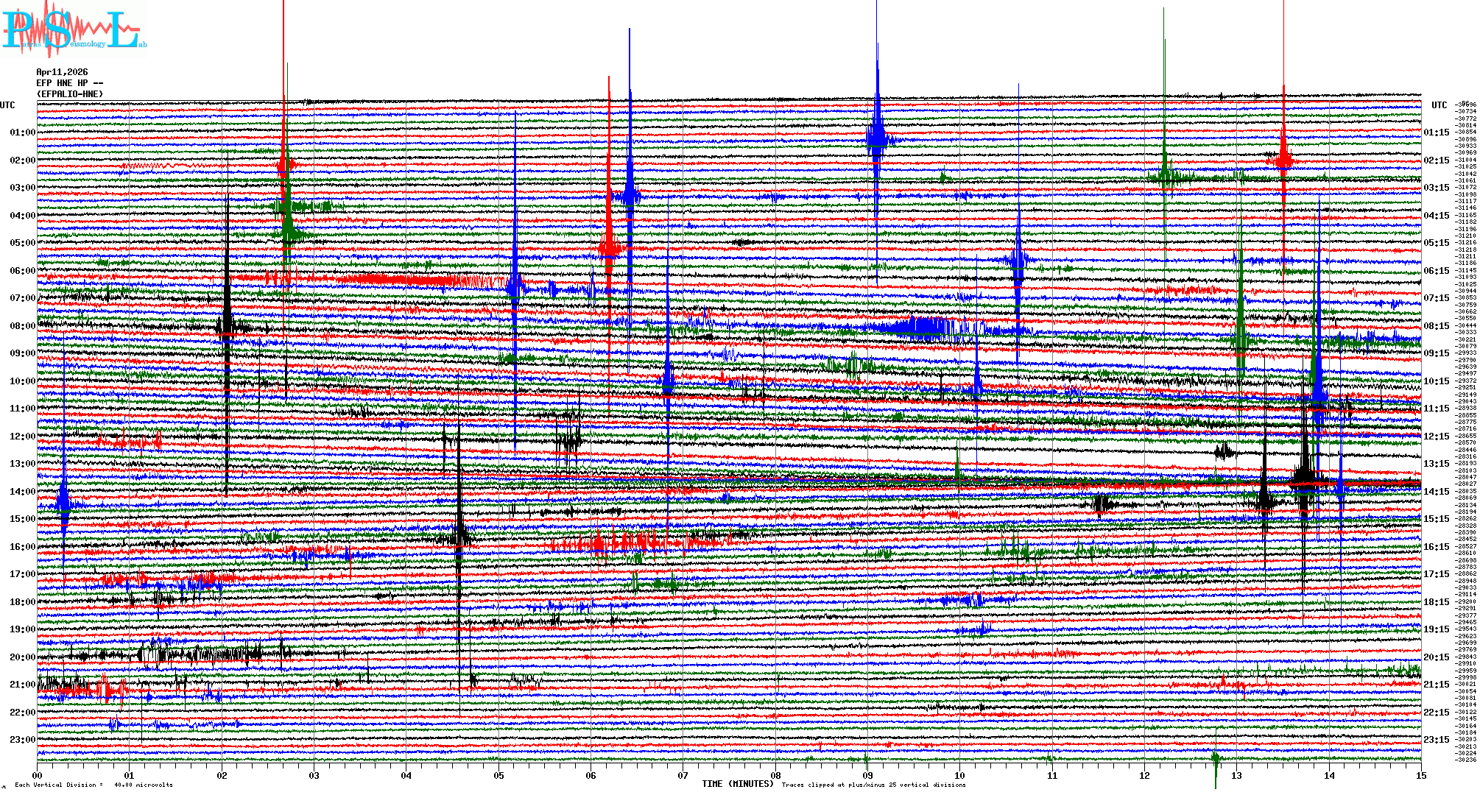
Task: Click the (EFPALIO-HNE) station name text
Action: coord(70,94)
